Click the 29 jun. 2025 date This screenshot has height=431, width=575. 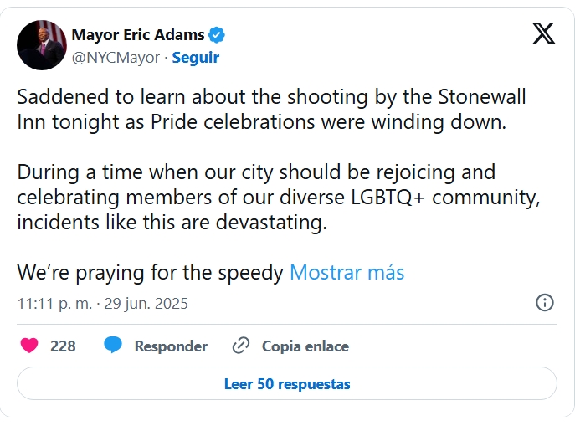click(x=146, y=304)
